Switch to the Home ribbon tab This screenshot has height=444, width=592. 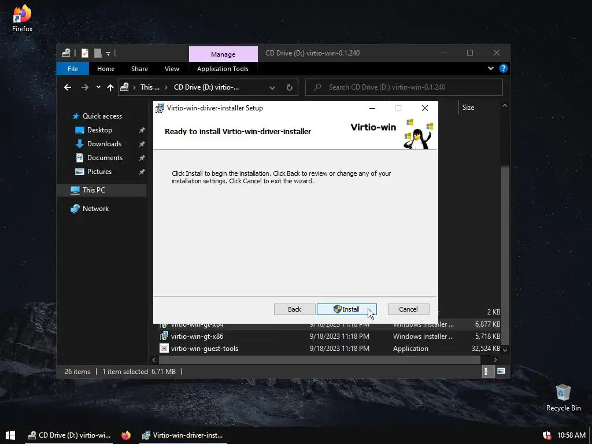click(x=106, y=69)
